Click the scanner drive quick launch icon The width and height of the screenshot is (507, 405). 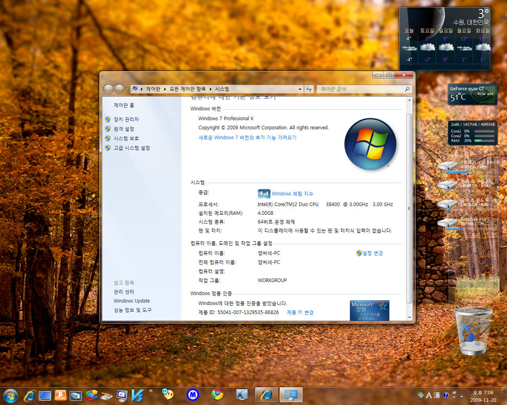click(x=107, y=396)
